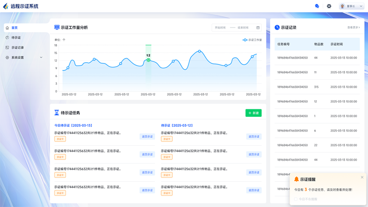The height and width of the screenshot is (207, 368).
Task: Go to 待示证 in the sidebar
Action: point(16,38)
